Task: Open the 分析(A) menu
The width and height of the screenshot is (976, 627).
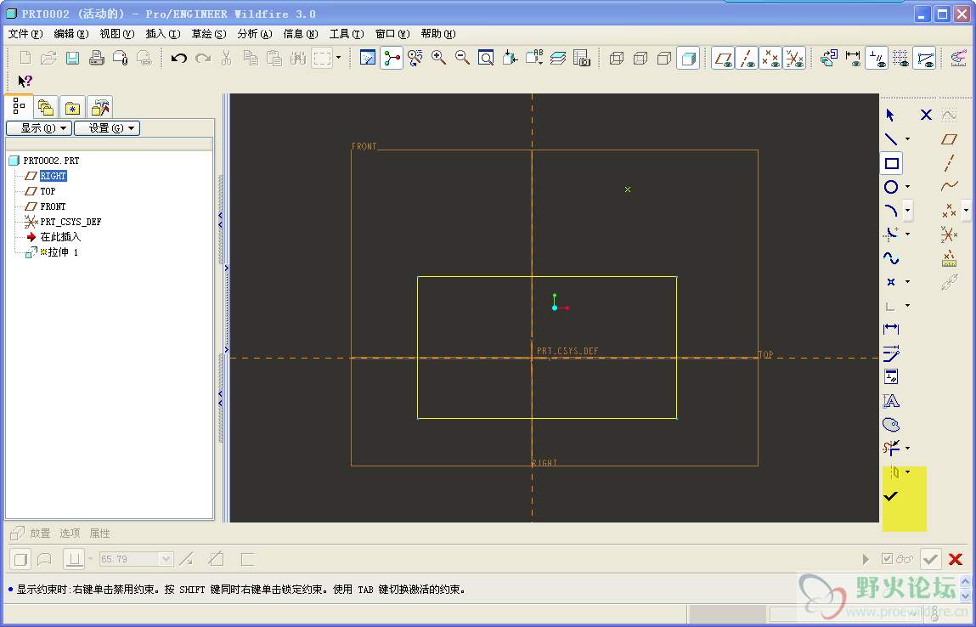Action: 255,34
